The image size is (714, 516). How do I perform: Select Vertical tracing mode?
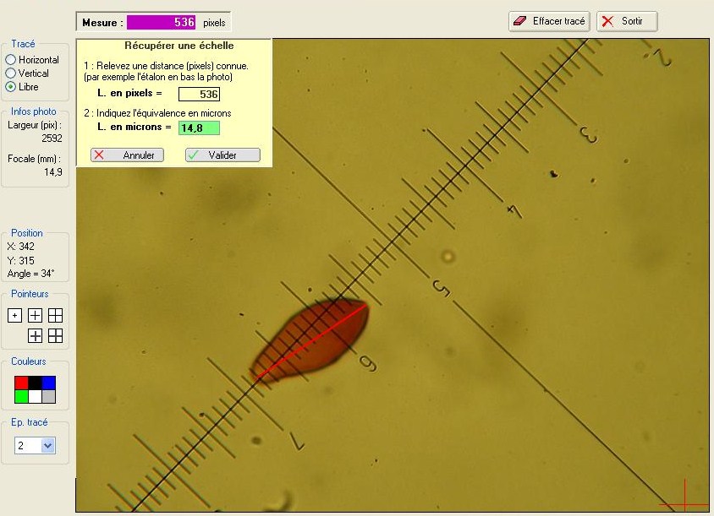point(11,73)
